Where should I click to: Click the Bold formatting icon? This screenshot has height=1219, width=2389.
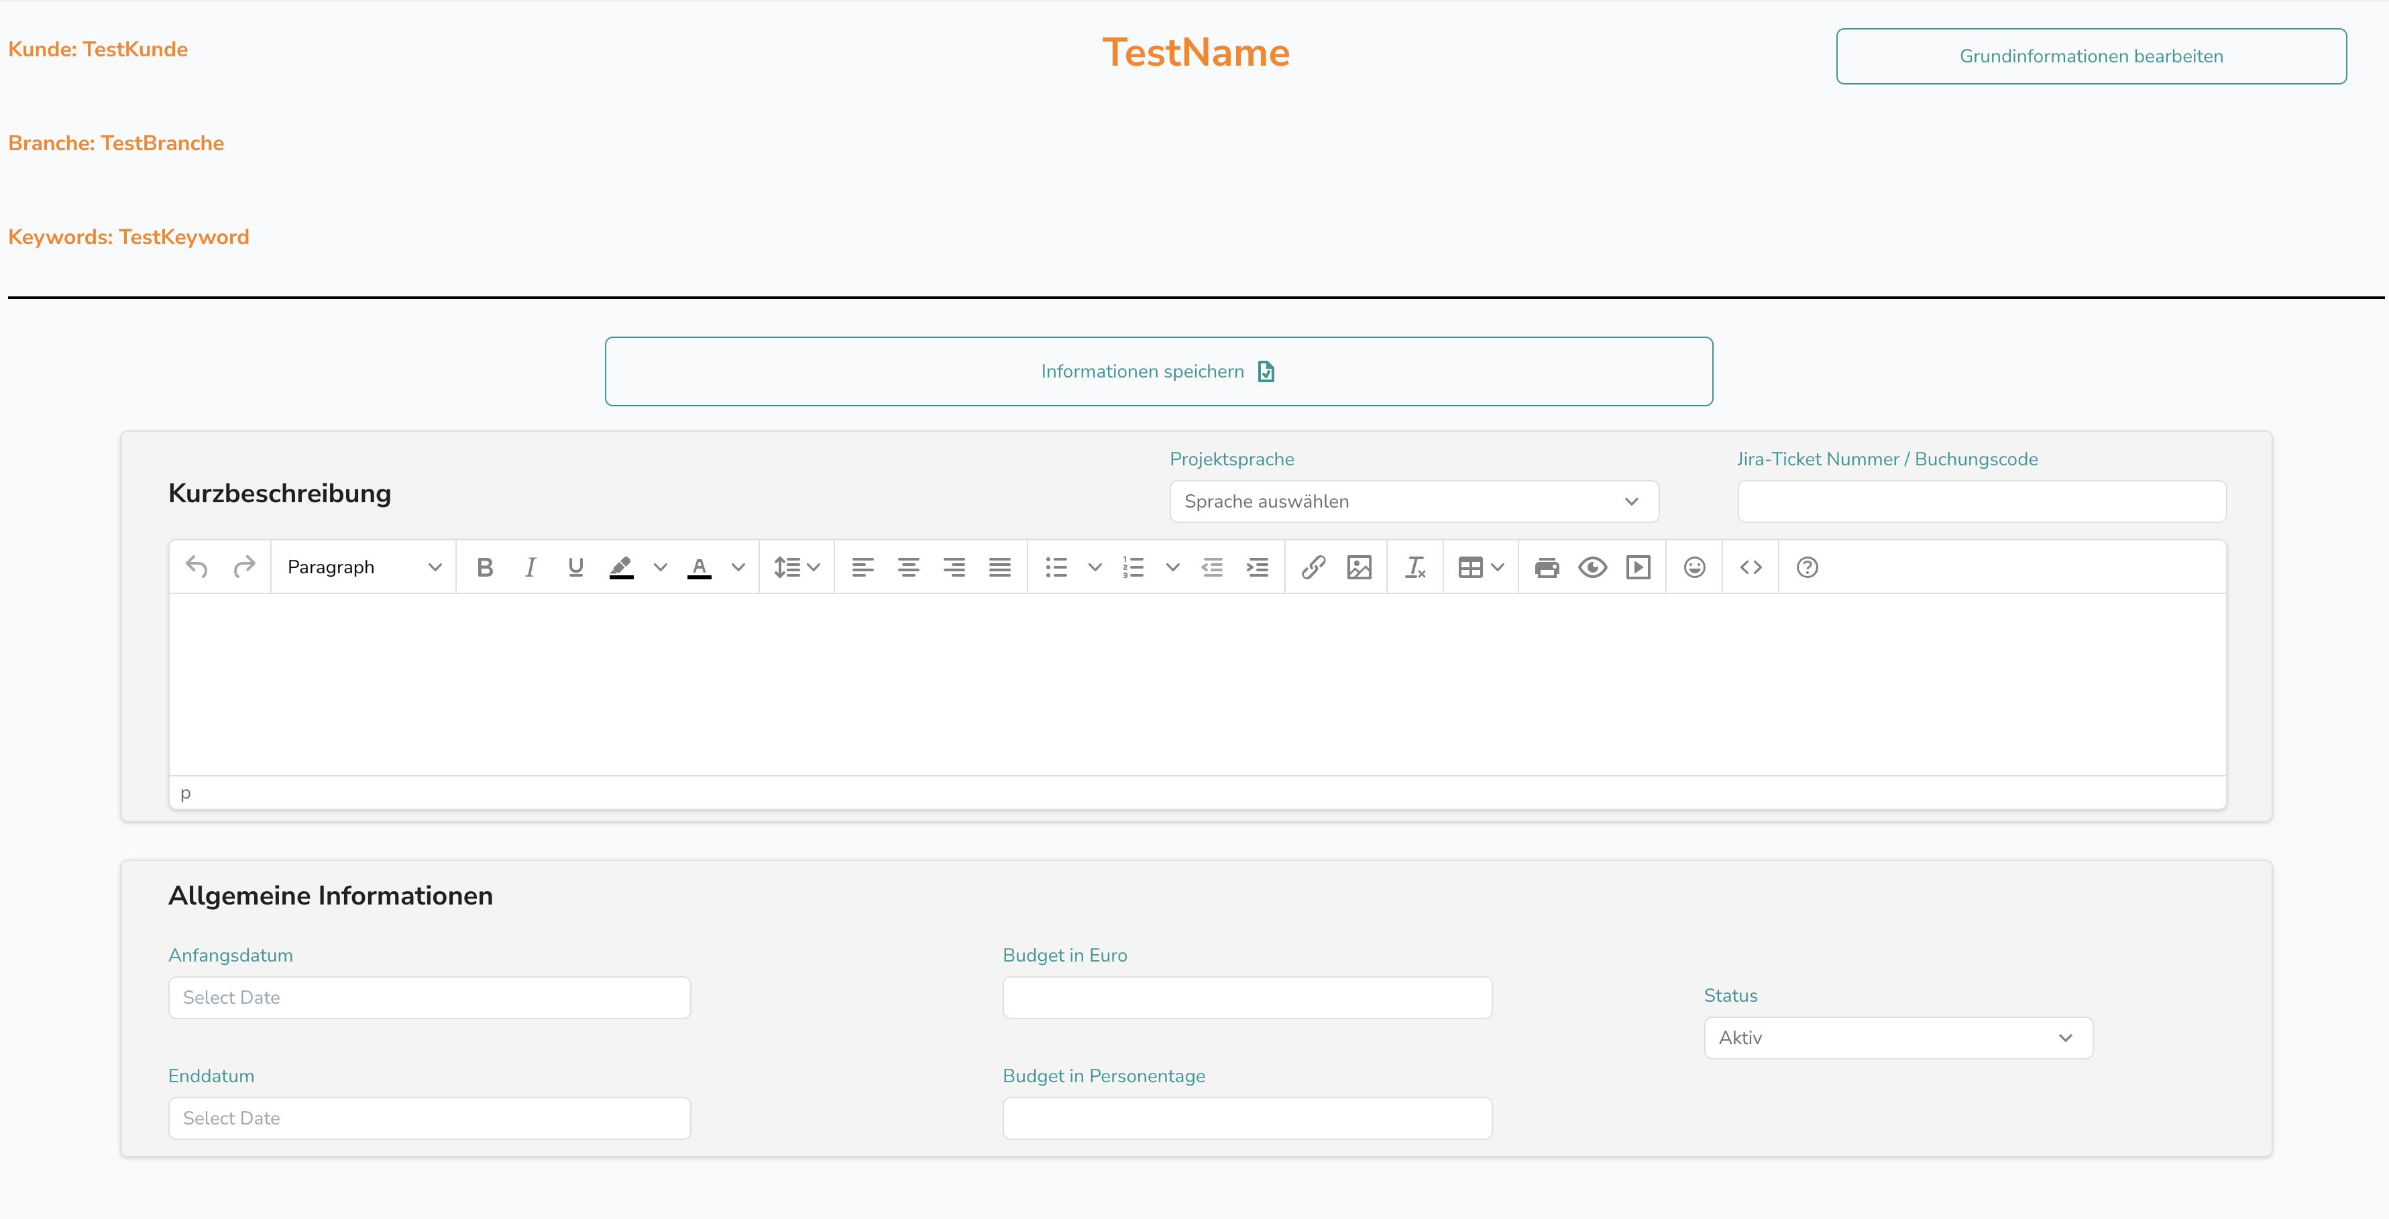(x=485, y=566)
